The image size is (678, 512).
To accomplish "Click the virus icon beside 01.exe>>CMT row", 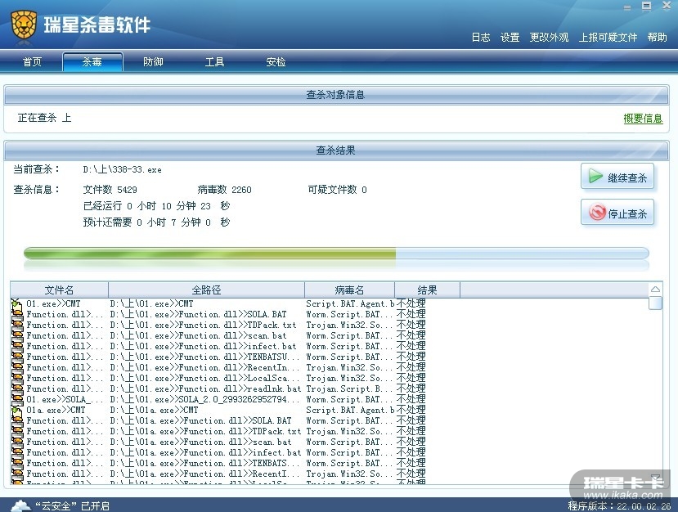I will [x=17, y=303].
